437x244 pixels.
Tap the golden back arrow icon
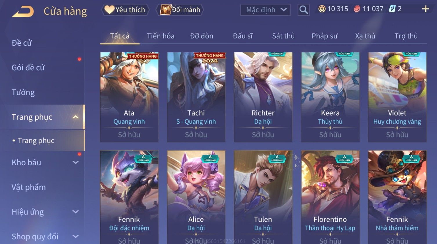[23, 12]
